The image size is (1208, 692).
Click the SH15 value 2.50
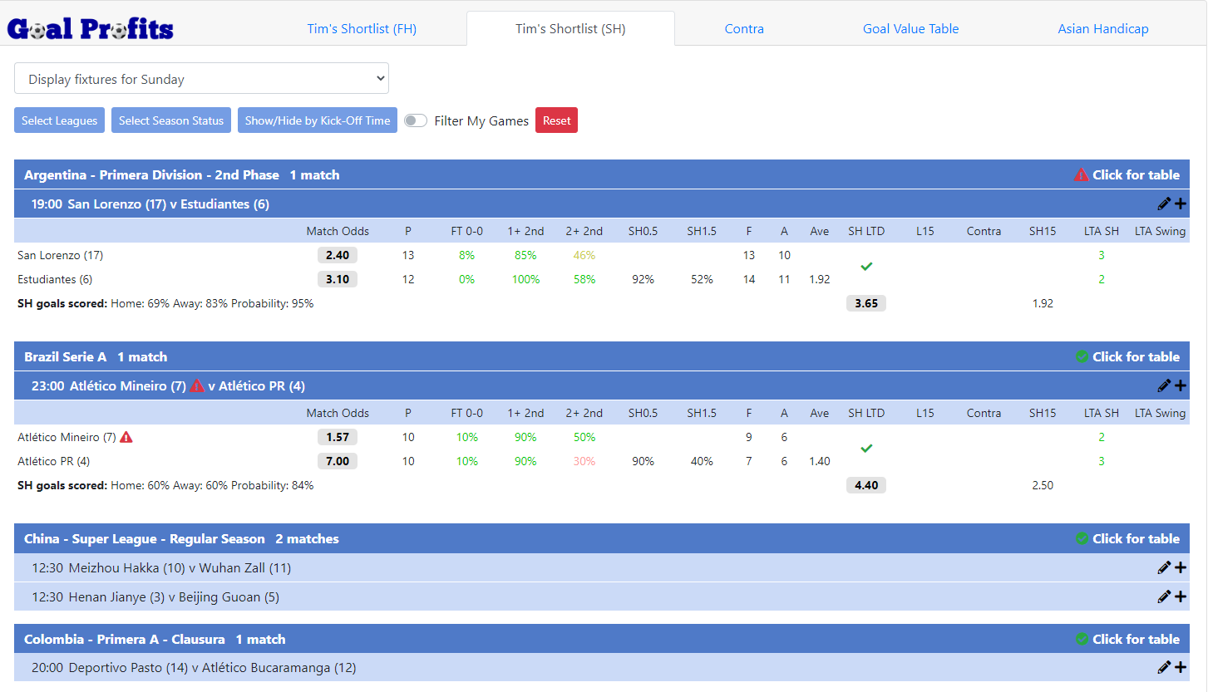[1043, 485]
